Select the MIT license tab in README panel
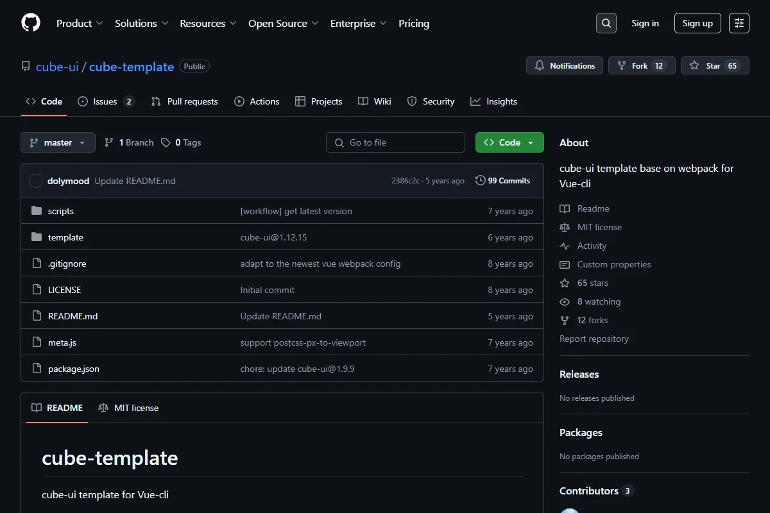 [x=128, y=408]
